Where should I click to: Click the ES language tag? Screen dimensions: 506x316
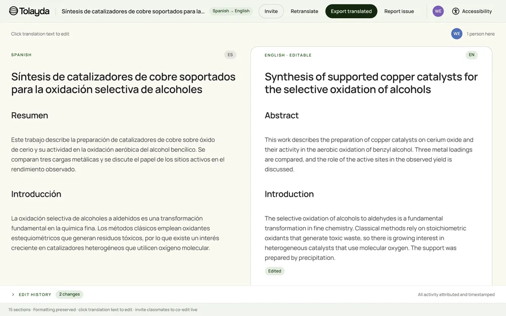(x=230, y=55)
